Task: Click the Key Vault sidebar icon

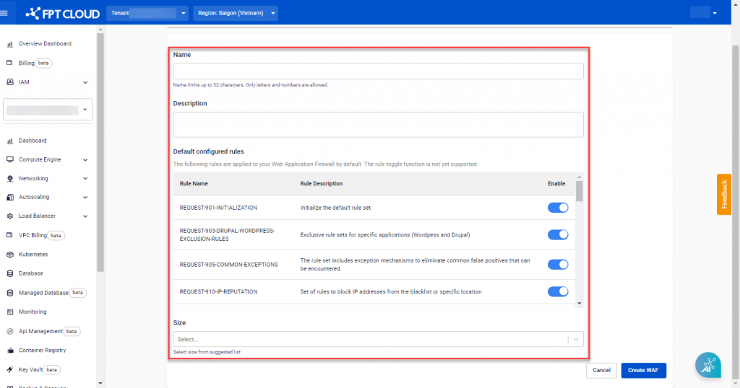Action: (x=10, y=369)
